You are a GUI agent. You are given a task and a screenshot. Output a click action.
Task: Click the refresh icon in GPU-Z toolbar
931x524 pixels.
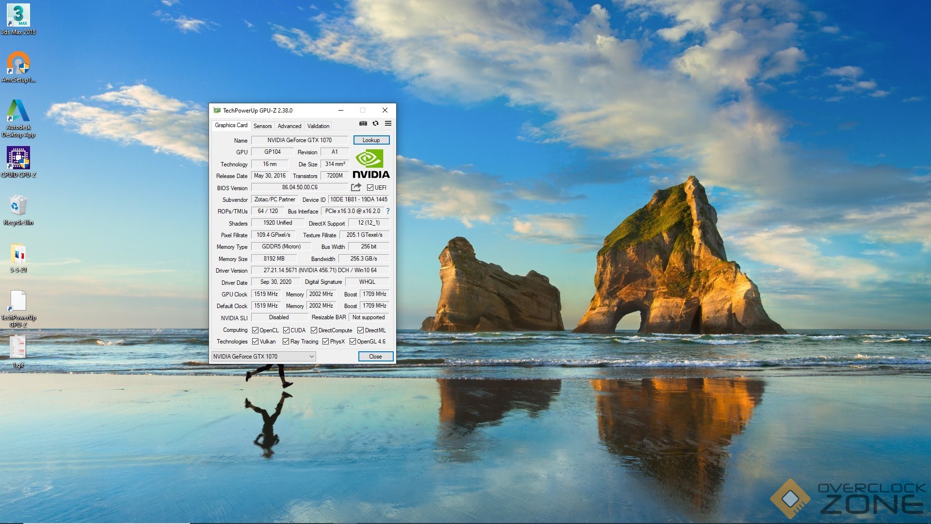pyautogui.click(x=375, y=124)
